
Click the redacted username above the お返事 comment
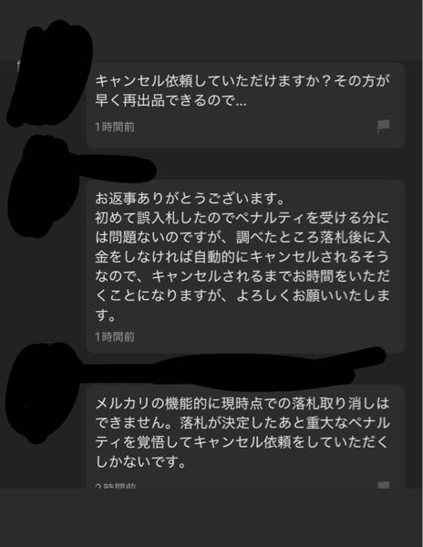click(113, 169)
